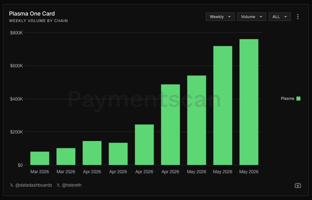This screenshot has width=312, height=200.
Task: Open the Volume metric dropdown
Action: (x=251, y=17)
